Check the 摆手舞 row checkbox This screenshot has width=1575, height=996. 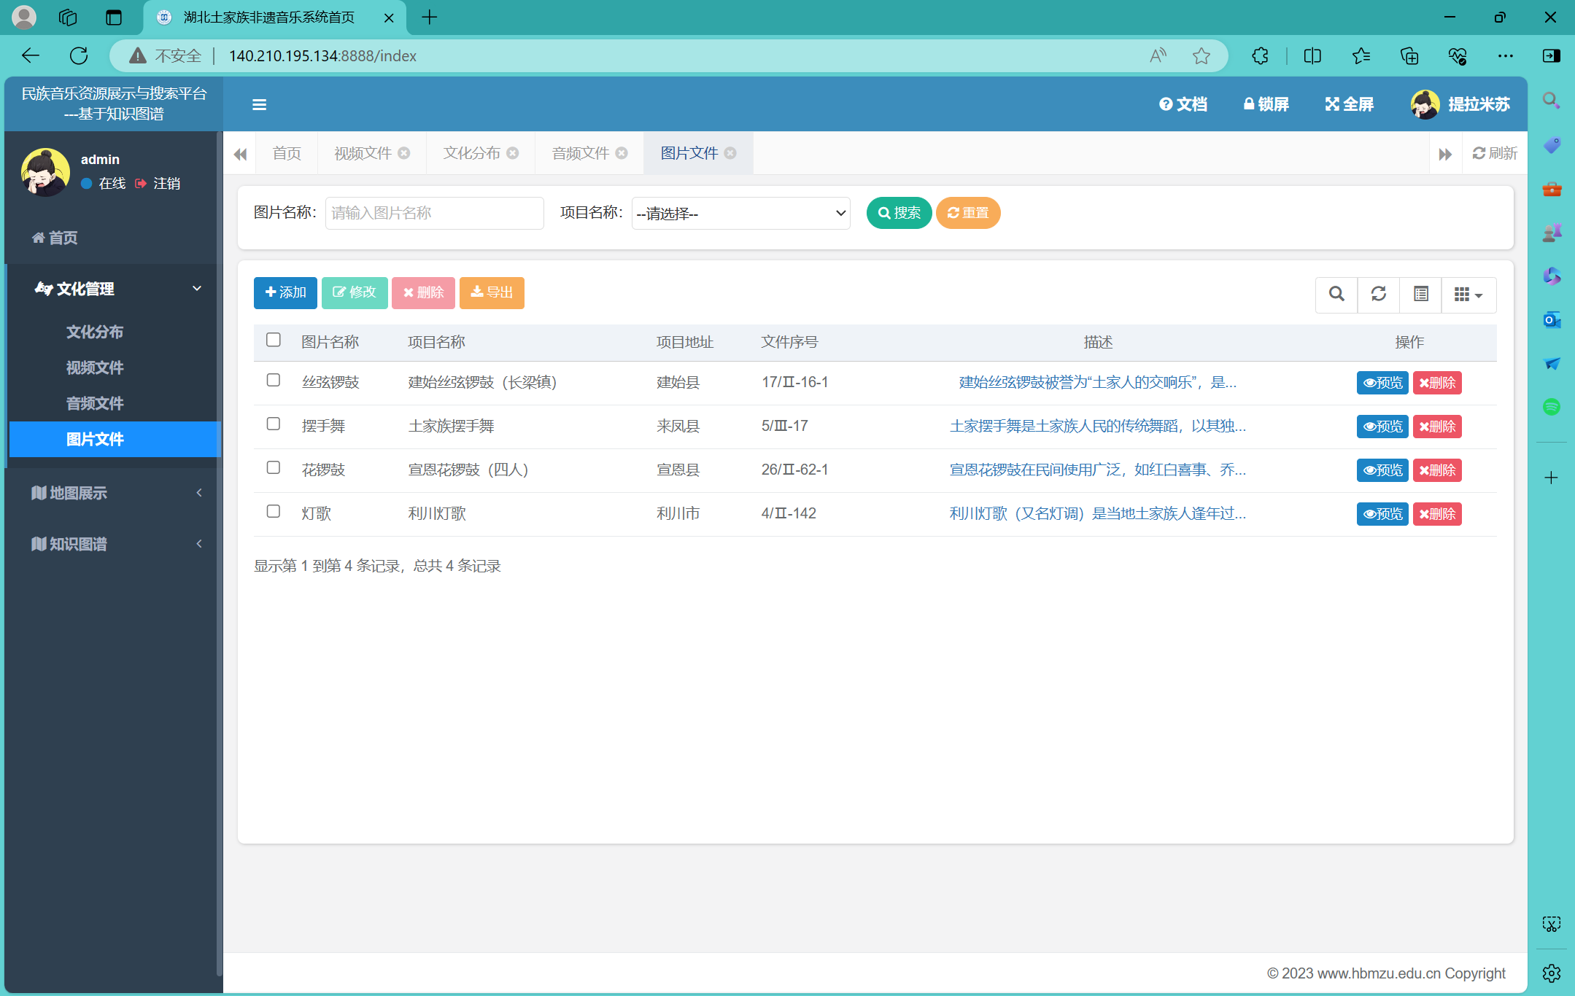[274, 424]
